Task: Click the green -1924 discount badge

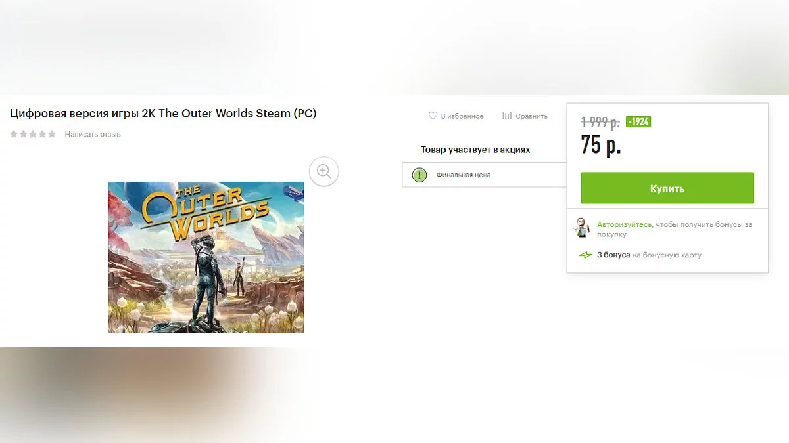Action: tap(638, 122)
